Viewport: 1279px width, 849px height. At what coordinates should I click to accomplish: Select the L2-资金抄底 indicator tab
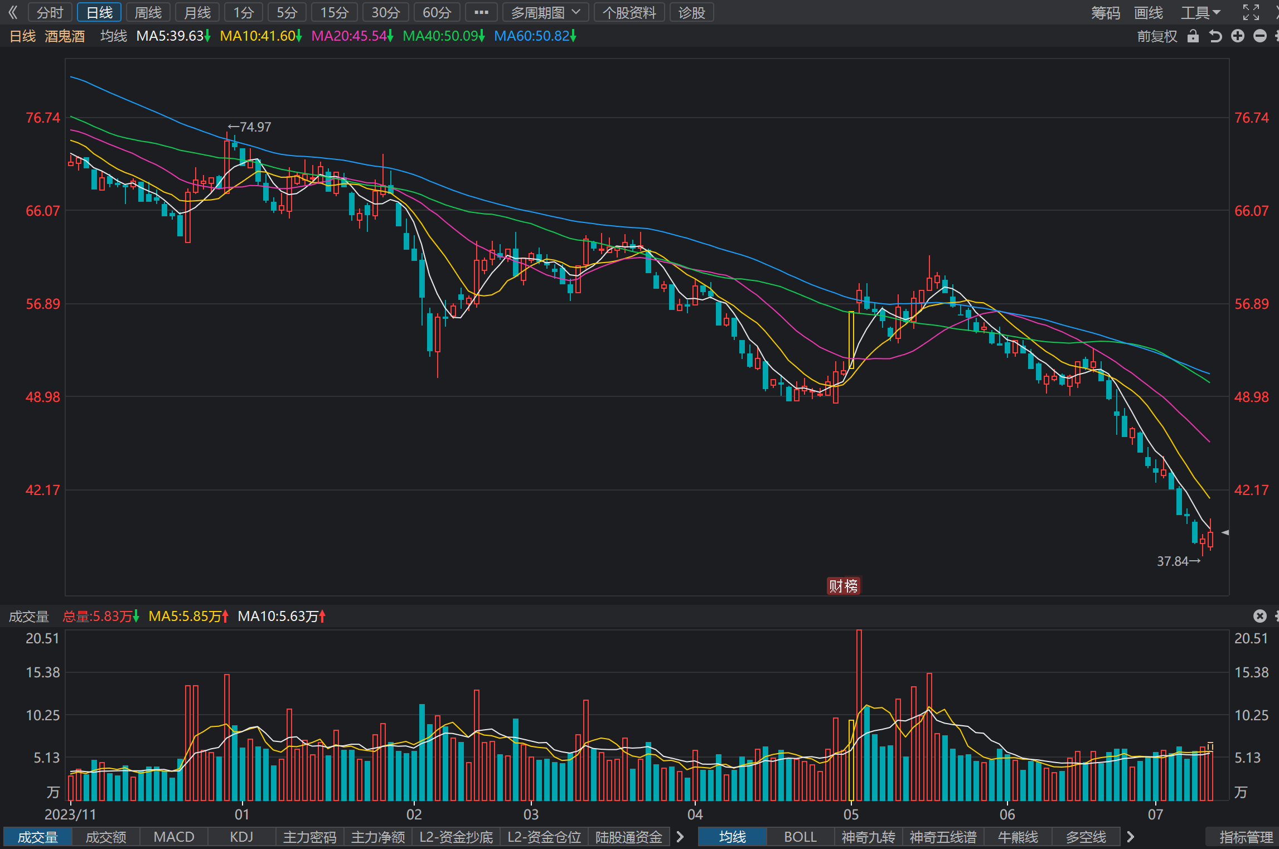click(456, 837)
